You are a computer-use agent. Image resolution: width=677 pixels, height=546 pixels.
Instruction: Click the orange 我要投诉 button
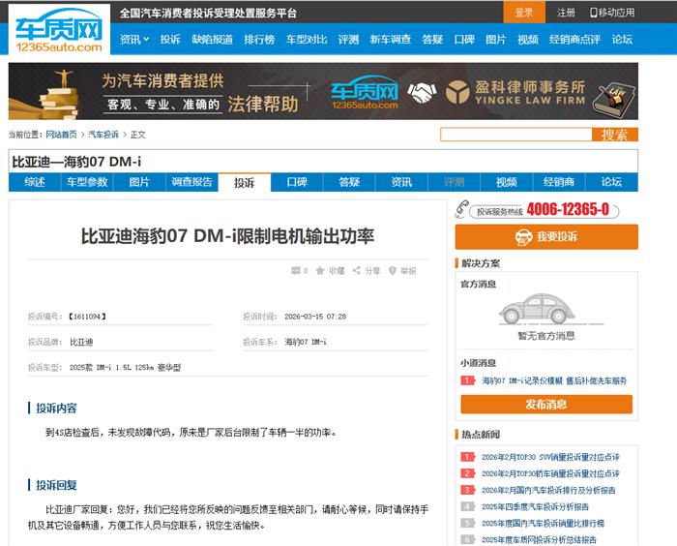(x=546, y=237)
